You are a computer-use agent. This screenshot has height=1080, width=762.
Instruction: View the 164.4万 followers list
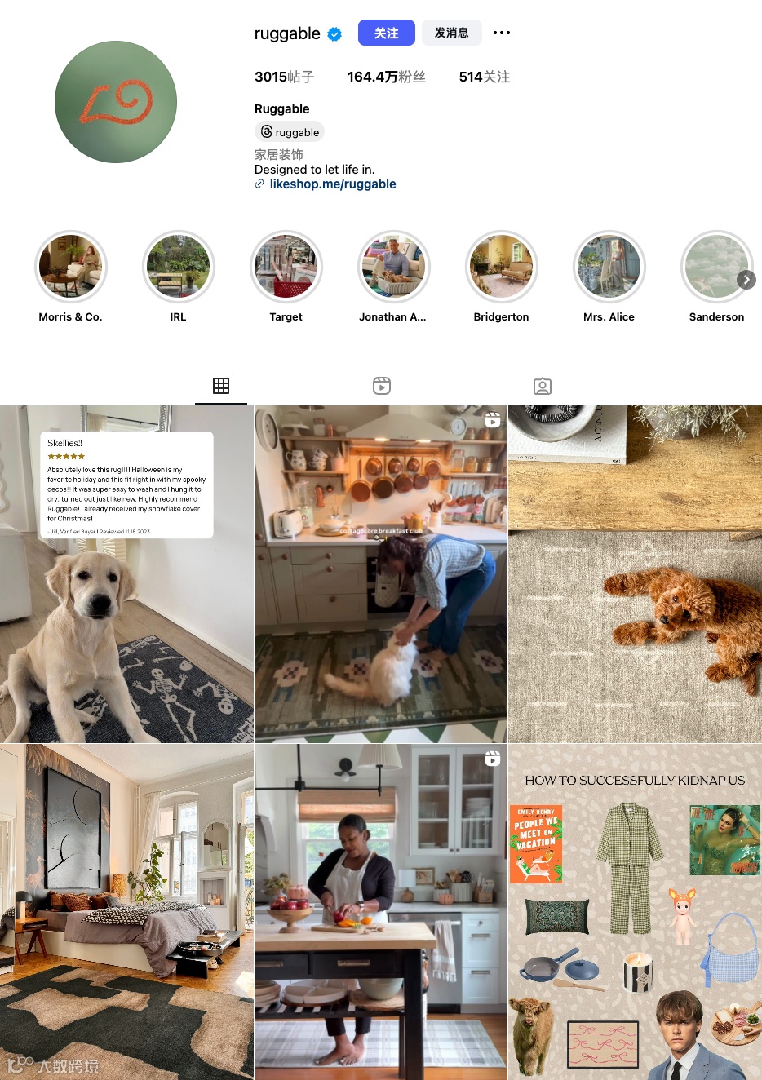[x=387, y=77]
